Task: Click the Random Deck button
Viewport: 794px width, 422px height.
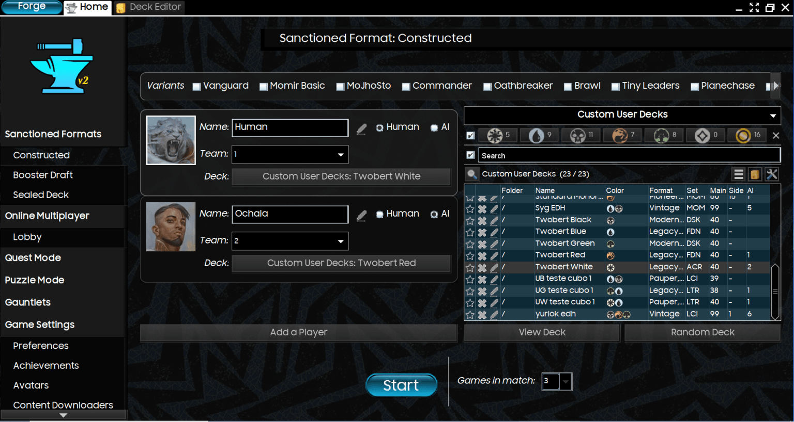Action: pos(702,332)
